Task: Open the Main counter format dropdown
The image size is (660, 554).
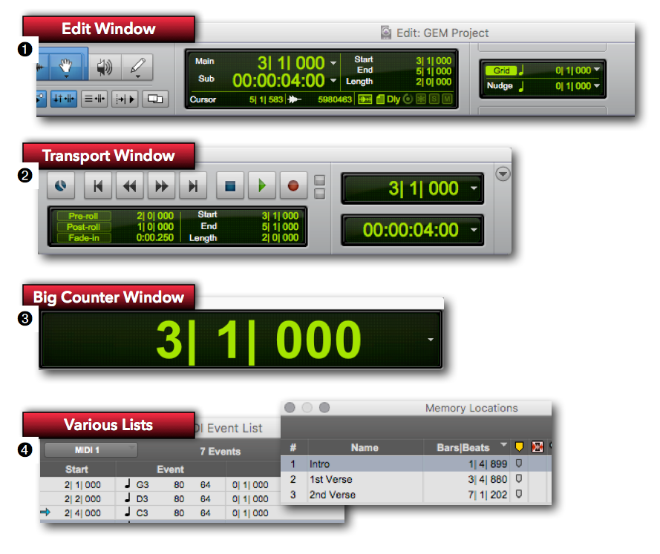Action: click(x=334, y=63)
